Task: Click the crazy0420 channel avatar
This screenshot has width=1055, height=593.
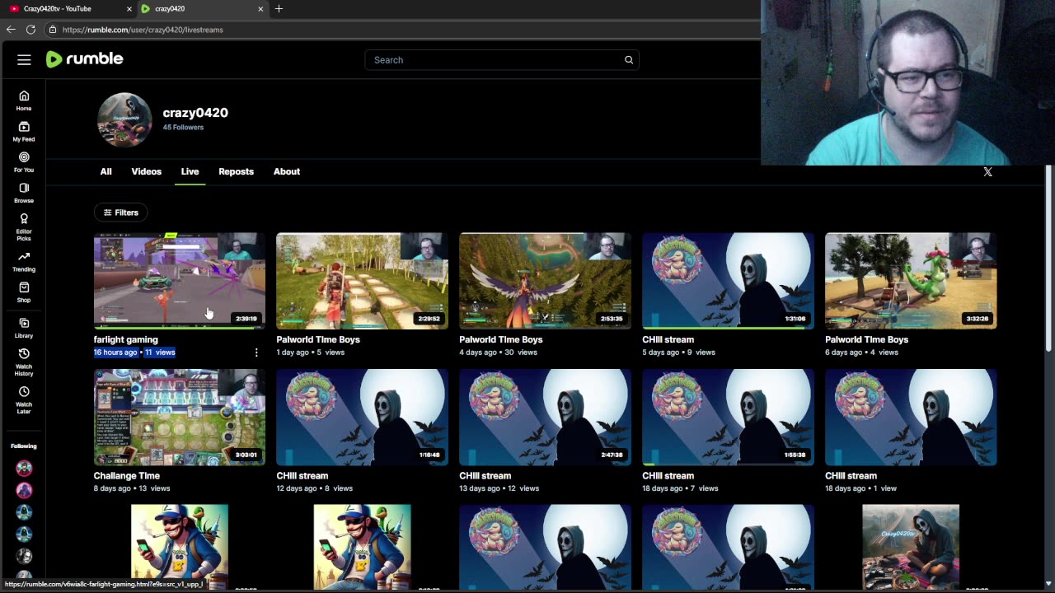Action: tap(124, 119)
